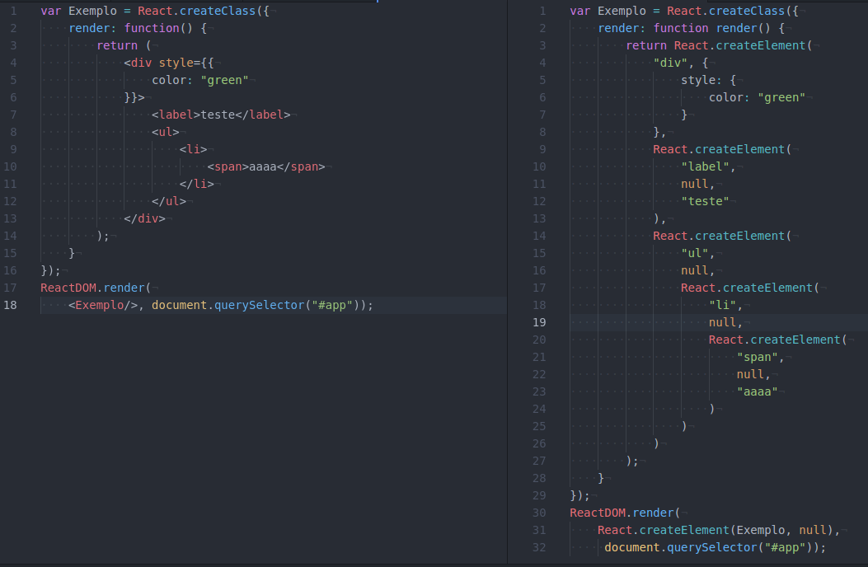Click the "}}>" closing braces in left pane
Image resolution: width=868 pixels, height=567 pixels.
[x=134, y=97]
